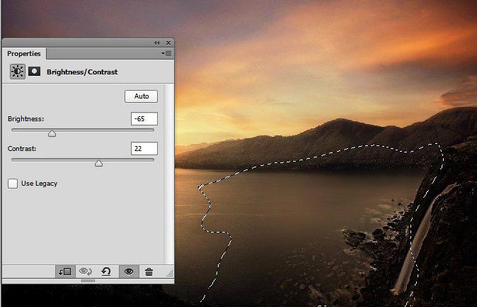The height and width of the screenshot is (307, 477).
Task: Toggle adjustment layer visibility eye icon
Action: [129, 272]
